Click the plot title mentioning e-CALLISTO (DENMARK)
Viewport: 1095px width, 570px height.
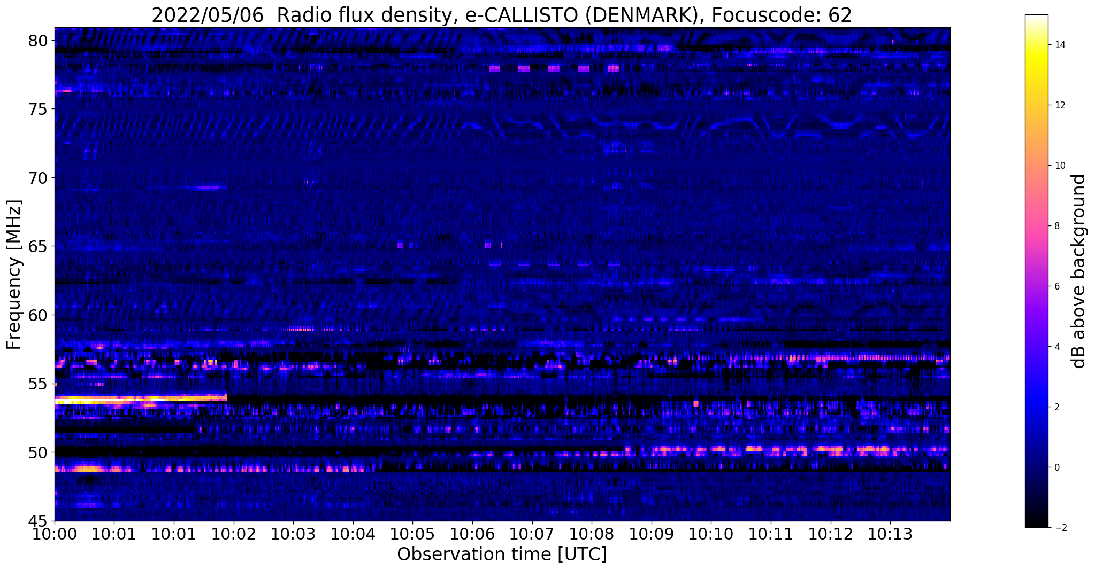pyautogui.click(x=502, y=15)
